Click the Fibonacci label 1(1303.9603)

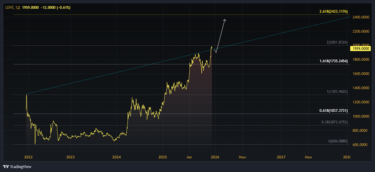point(337,92)
